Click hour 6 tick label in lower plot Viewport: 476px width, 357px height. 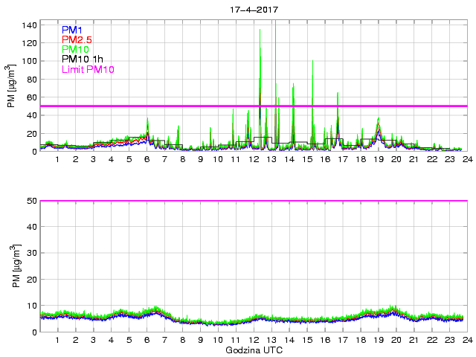tap(147, 340)
